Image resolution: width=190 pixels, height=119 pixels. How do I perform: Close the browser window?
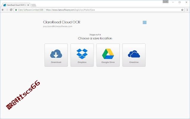point(186,2)
